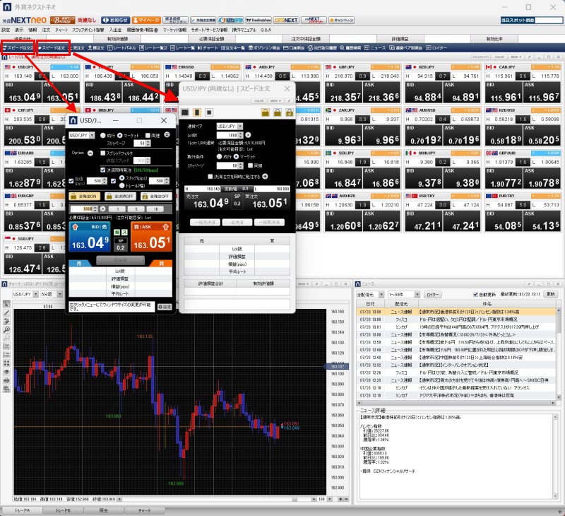This screenshot has height=516, width=565.
Task: Open ポジション照会 from the toolbar
Action: tap(264, 47)
